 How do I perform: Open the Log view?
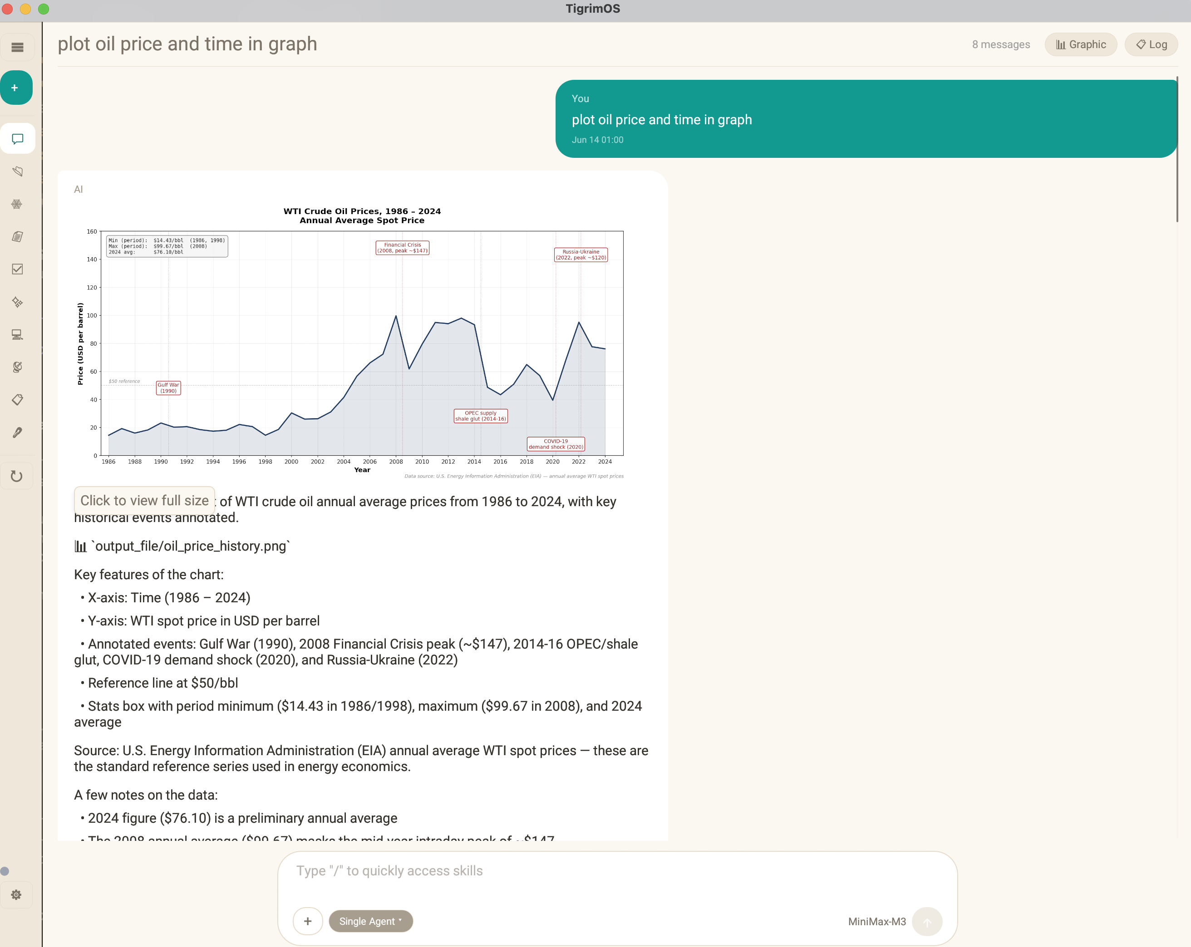pos(1151,45)
